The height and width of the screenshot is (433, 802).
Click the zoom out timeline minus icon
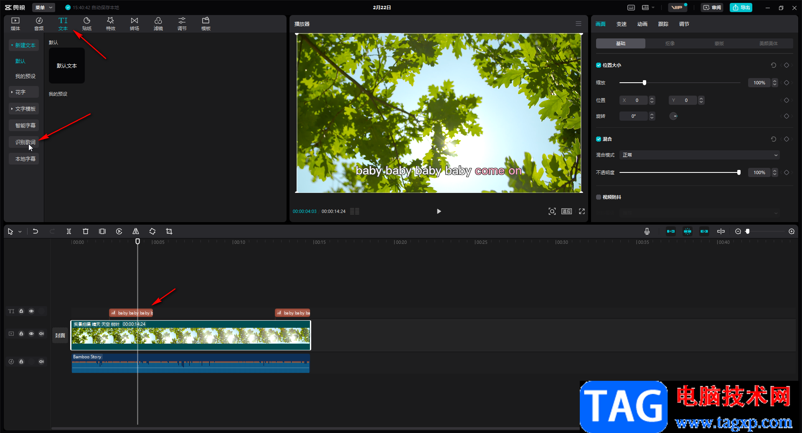738,231
